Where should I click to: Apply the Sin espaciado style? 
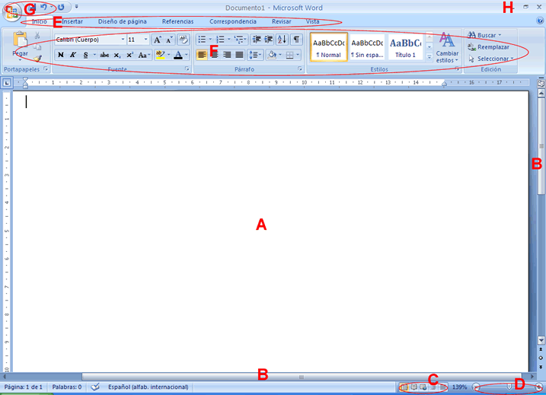tap(367, 47)
